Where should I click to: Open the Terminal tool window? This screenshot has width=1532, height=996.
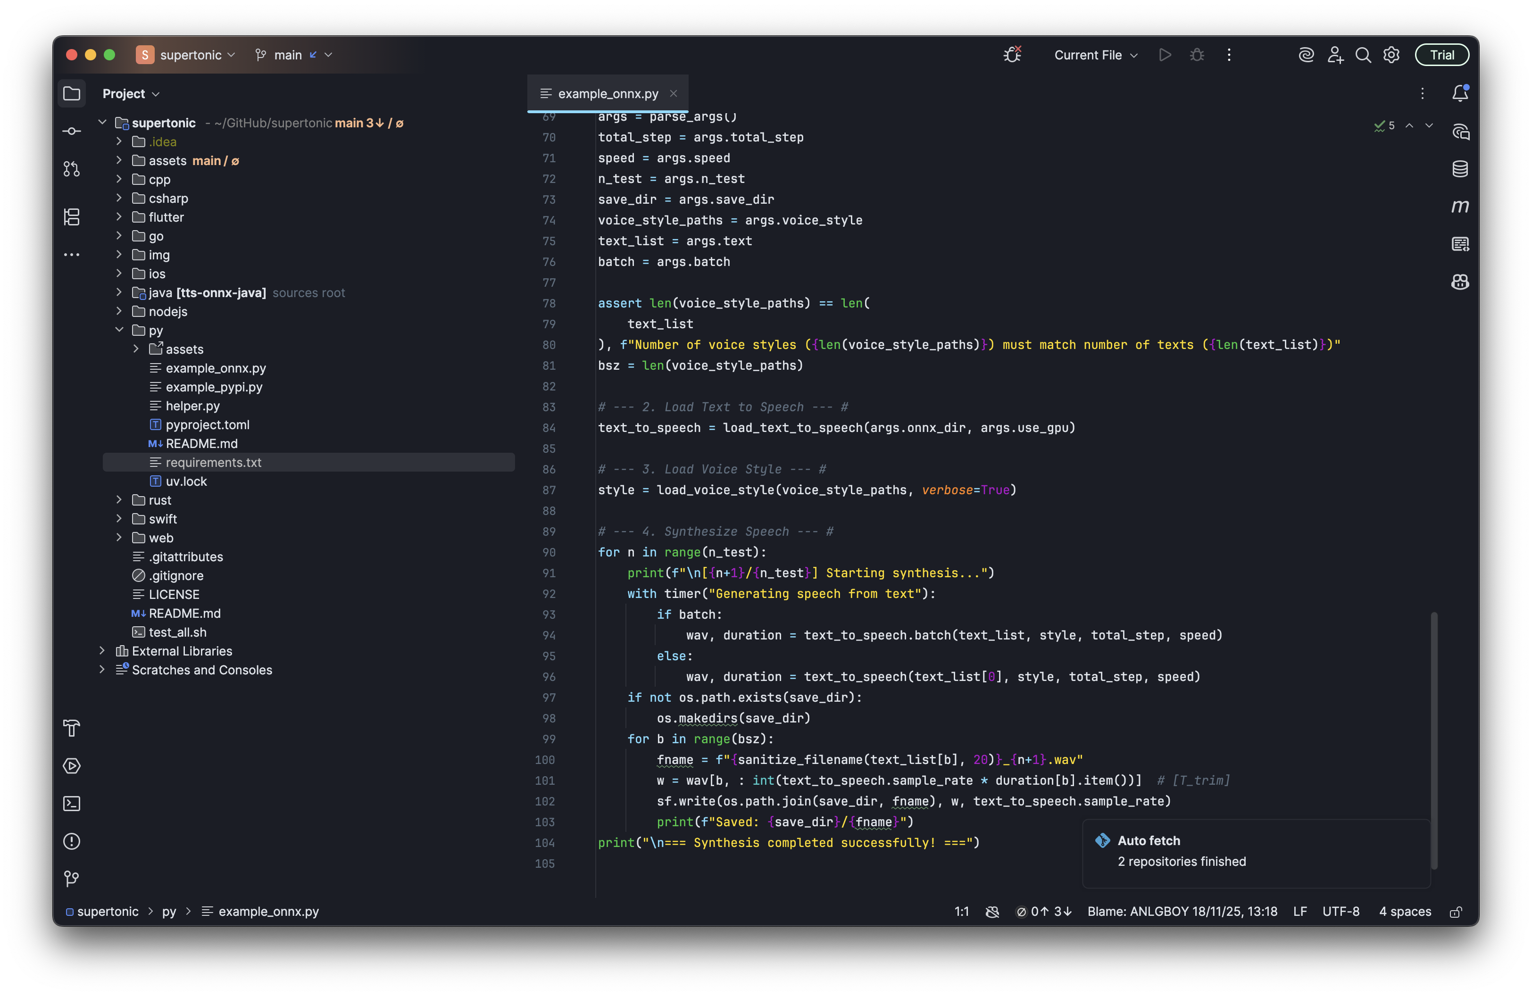[71, 803]
